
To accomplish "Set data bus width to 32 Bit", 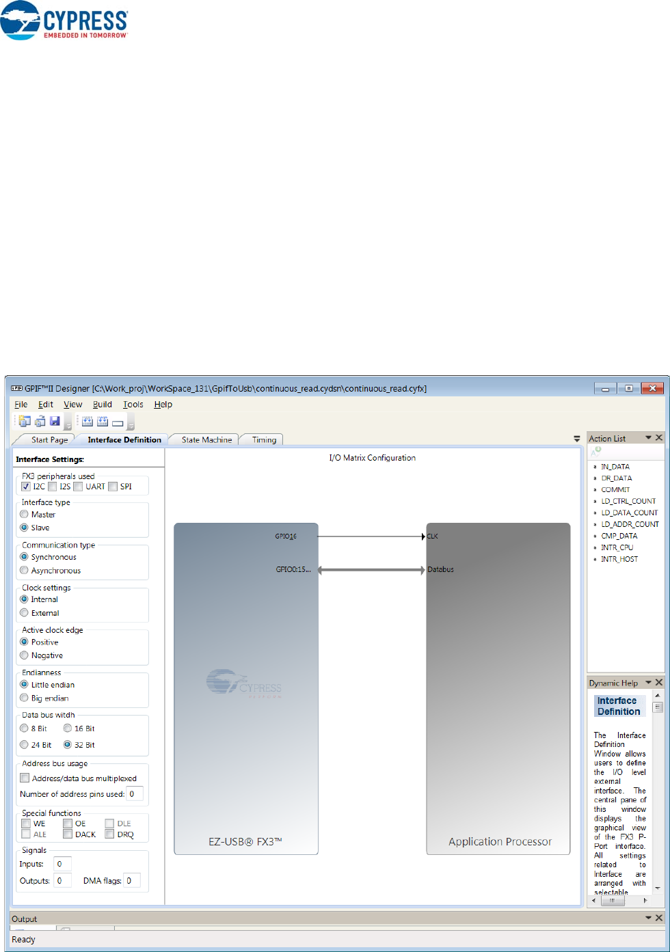I will click(x=68, y=745).
